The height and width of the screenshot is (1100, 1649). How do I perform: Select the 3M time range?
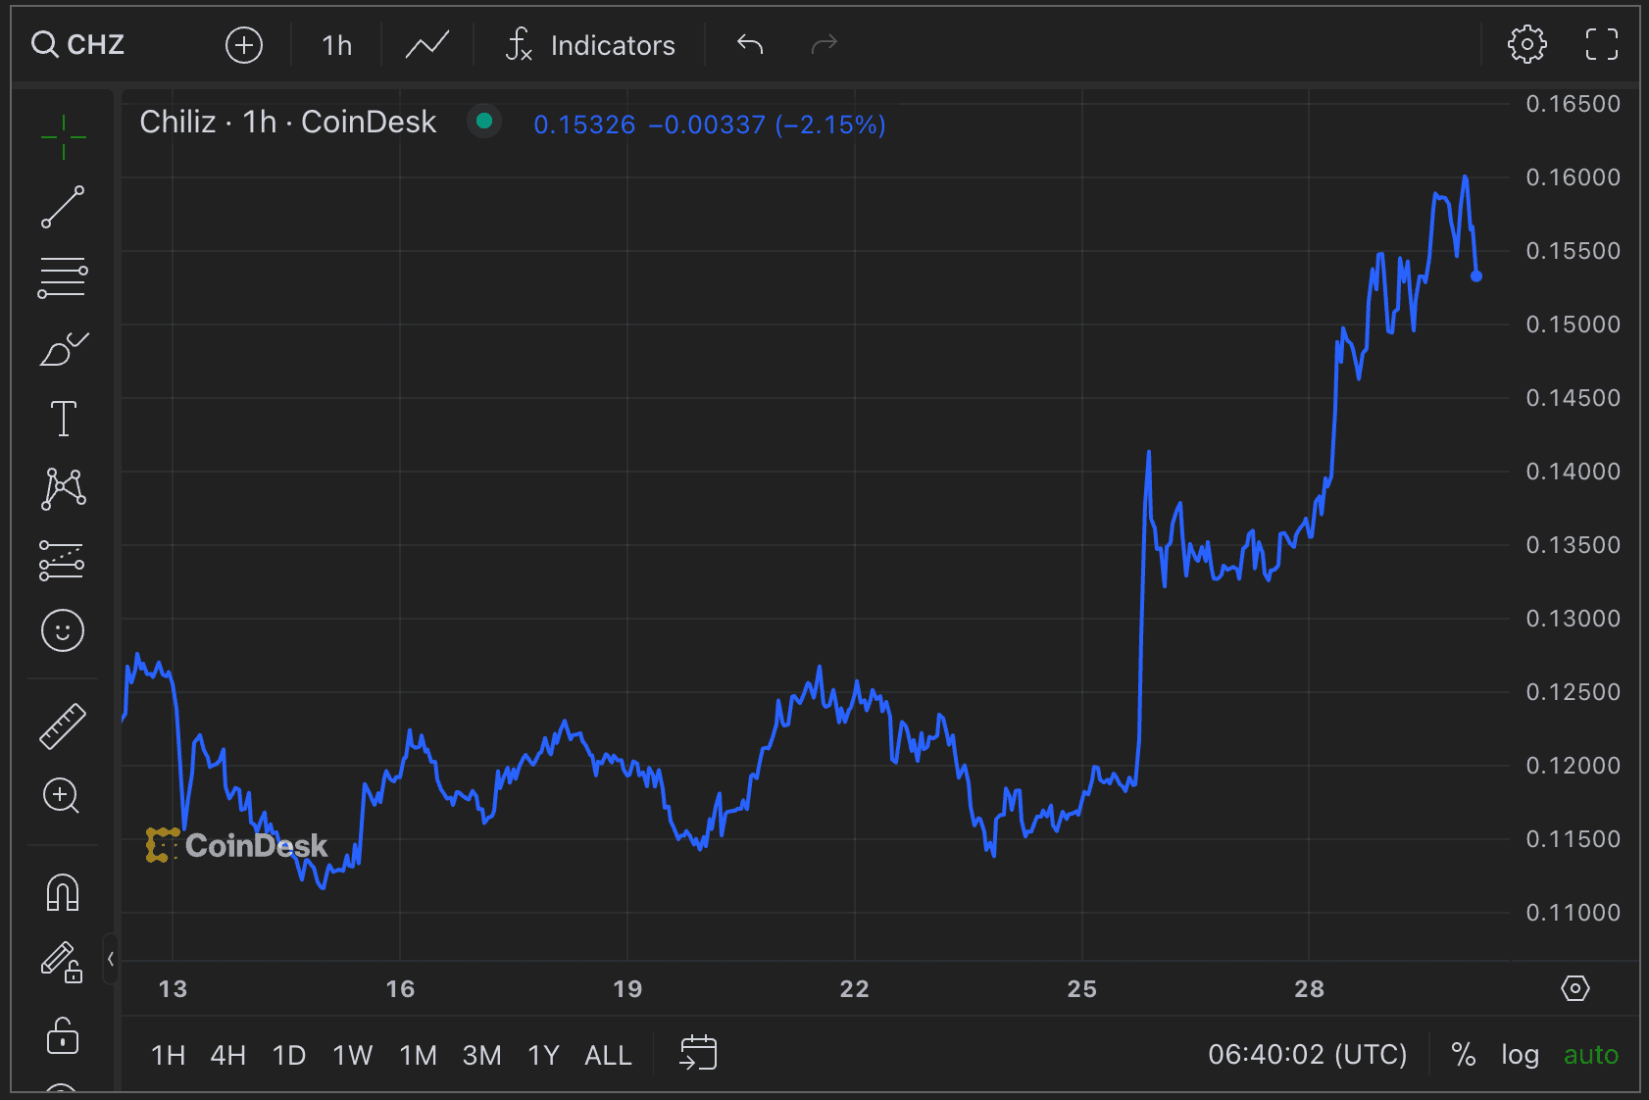(x=481, y=1055)
